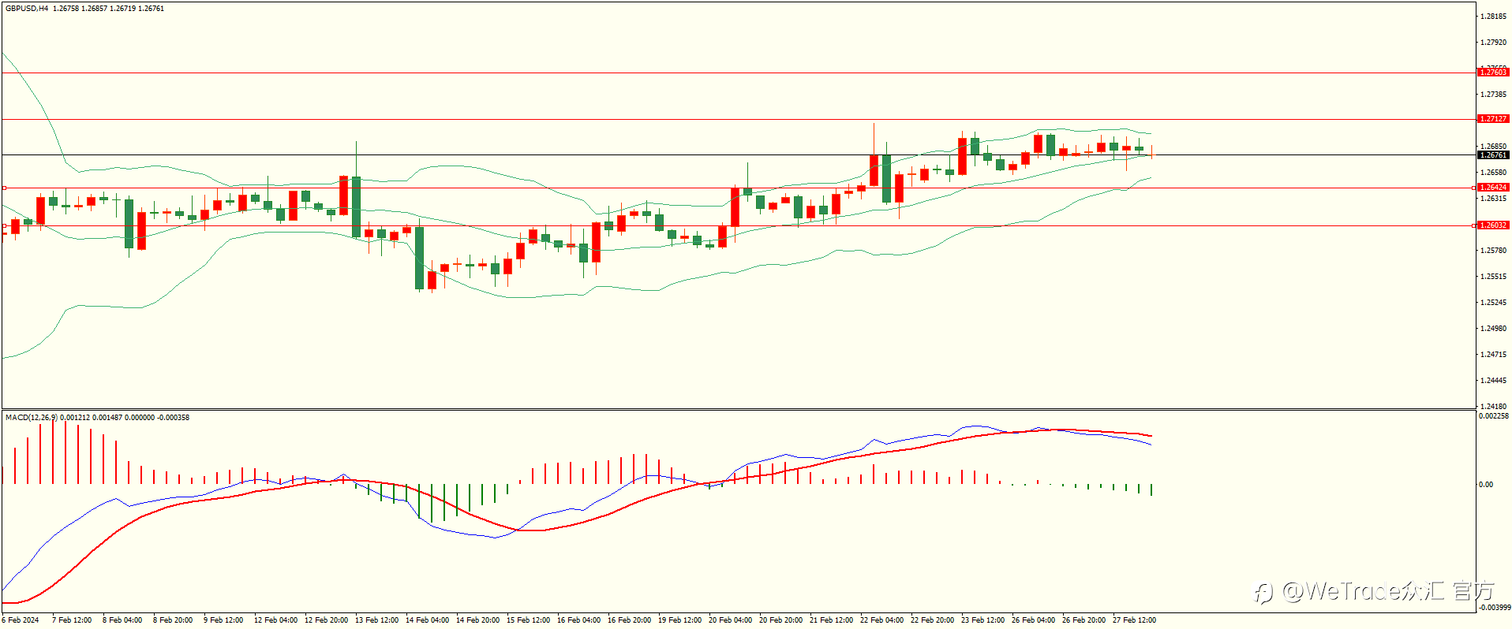1512x629 pixels.
Task: Select the red 1.26424 price level tag
Action: [1493, 188]
